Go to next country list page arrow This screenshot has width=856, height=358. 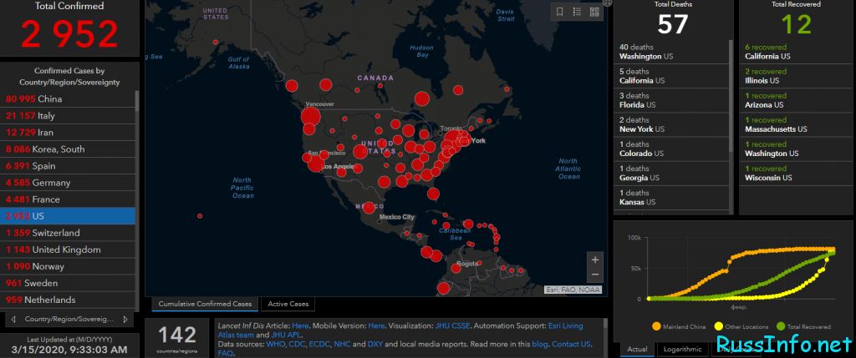point(125,320)
